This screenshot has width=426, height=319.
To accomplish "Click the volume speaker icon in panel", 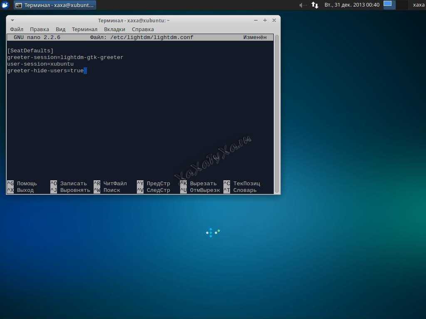I will pyautogui.click(x=302, y=5).
